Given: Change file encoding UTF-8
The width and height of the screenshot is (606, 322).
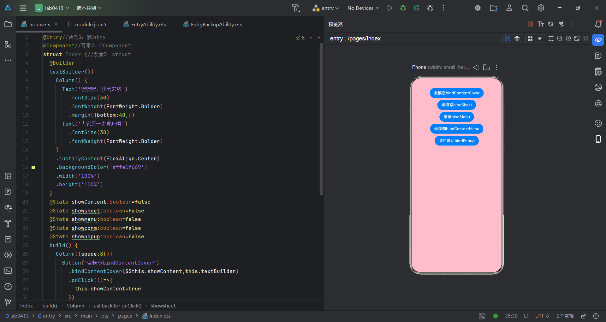Looking at the screenshot, I should (542, 316).
